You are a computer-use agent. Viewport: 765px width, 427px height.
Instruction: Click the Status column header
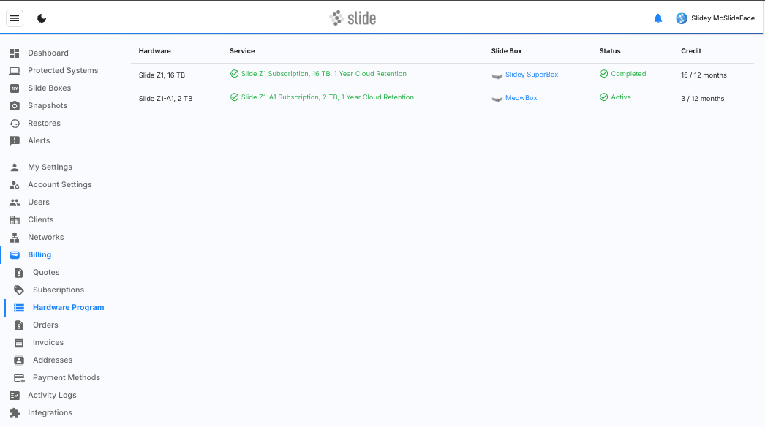coord(609,51)
